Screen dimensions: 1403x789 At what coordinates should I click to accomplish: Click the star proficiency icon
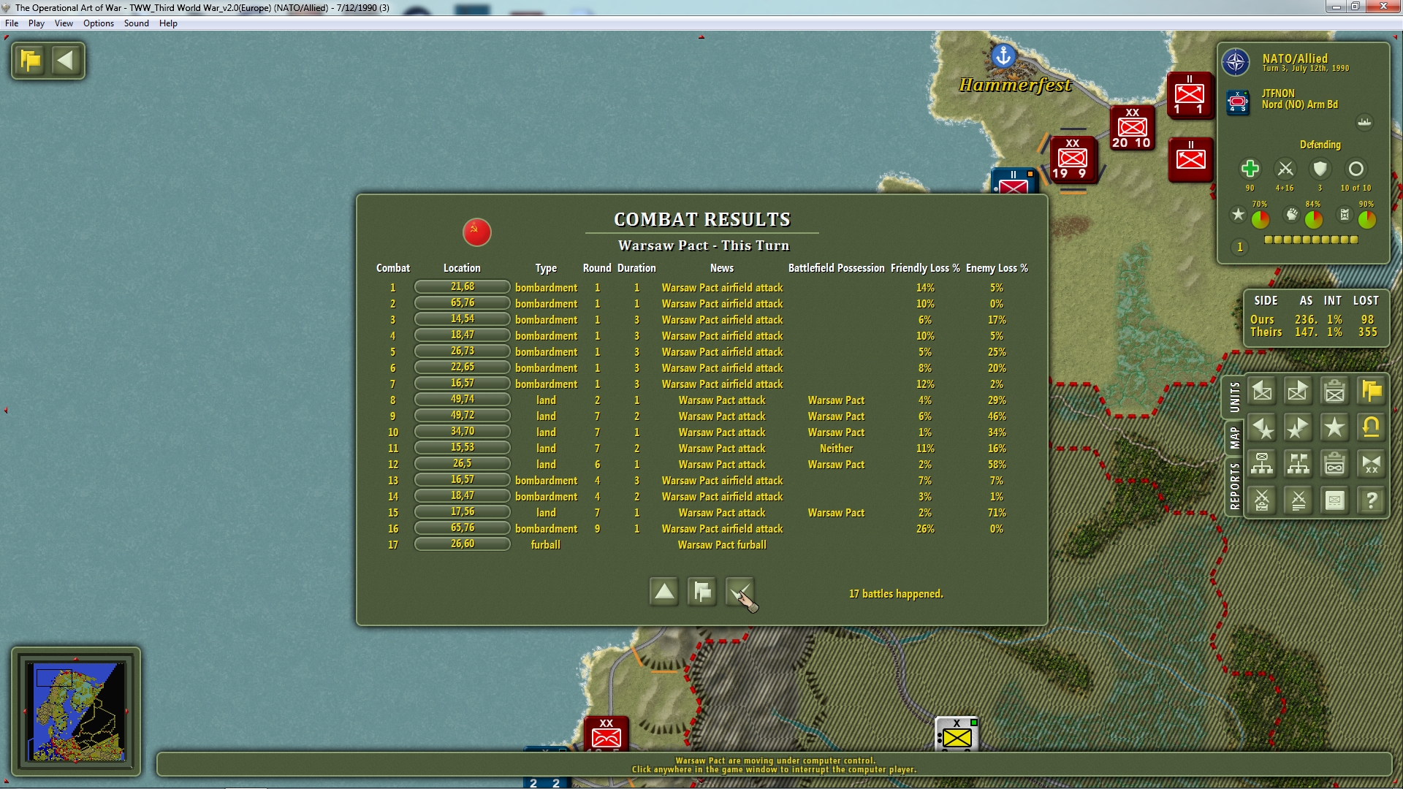(x=1238, y=215)
